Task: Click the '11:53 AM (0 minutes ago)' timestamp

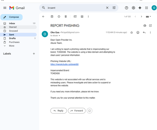Action: coord(116,32)
